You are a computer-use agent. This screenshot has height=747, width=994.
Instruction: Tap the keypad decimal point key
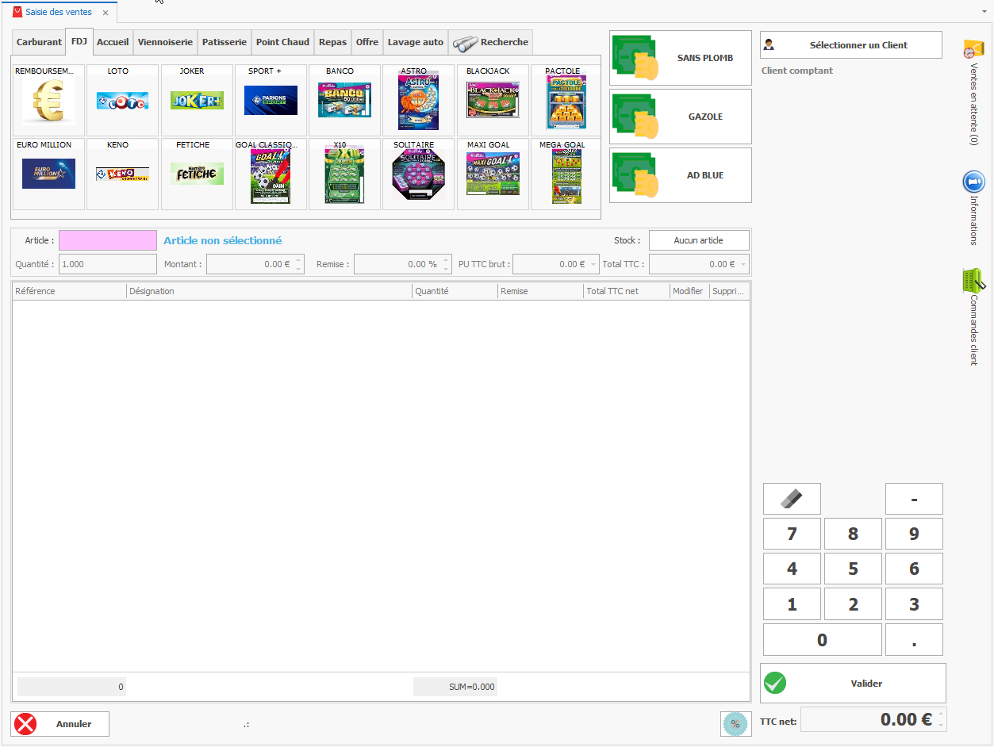(x=914, y=639)
